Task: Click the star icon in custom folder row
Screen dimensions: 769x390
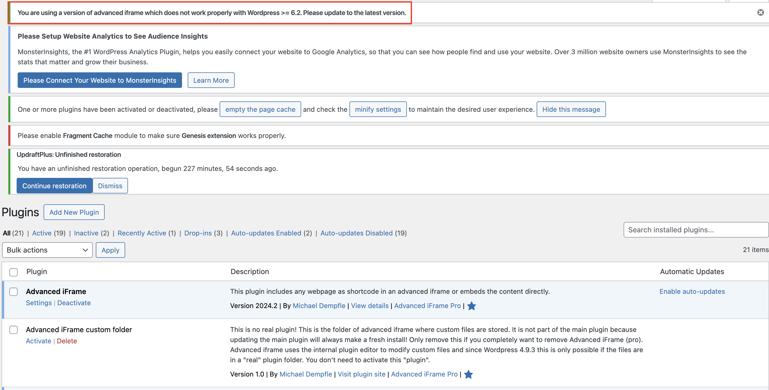Action: click(x=468, y=374)
